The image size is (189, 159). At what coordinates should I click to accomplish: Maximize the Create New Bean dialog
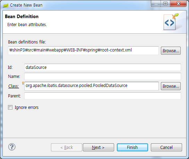(165, 4)
